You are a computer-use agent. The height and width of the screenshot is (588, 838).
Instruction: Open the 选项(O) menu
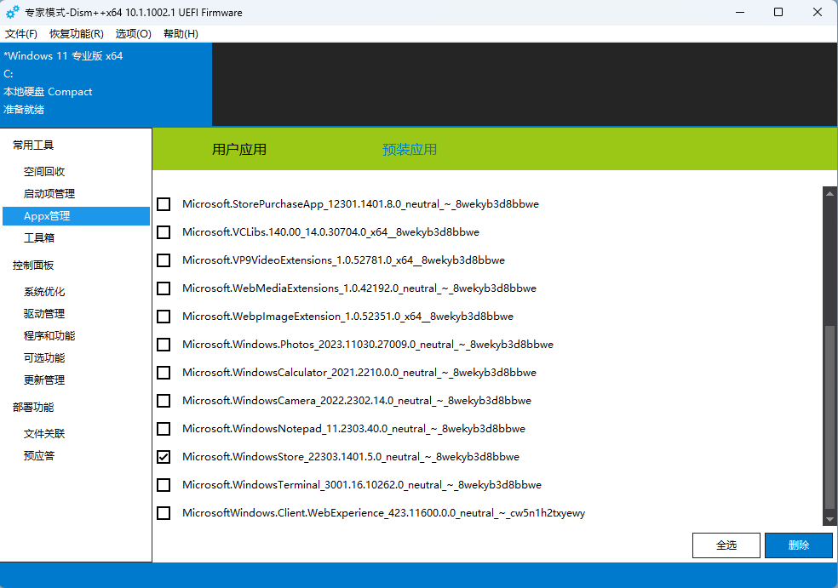(x=133, y=34)
